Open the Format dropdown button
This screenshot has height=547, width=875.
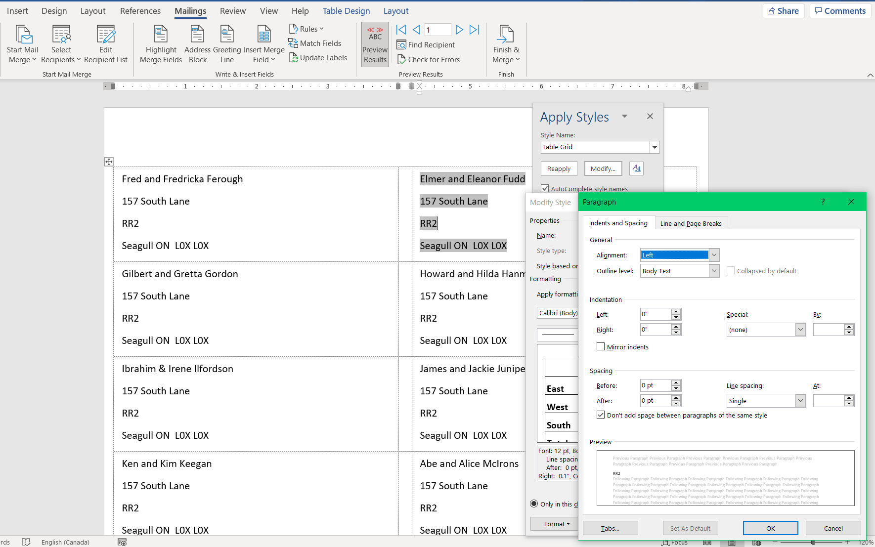[x=555, y=524]
